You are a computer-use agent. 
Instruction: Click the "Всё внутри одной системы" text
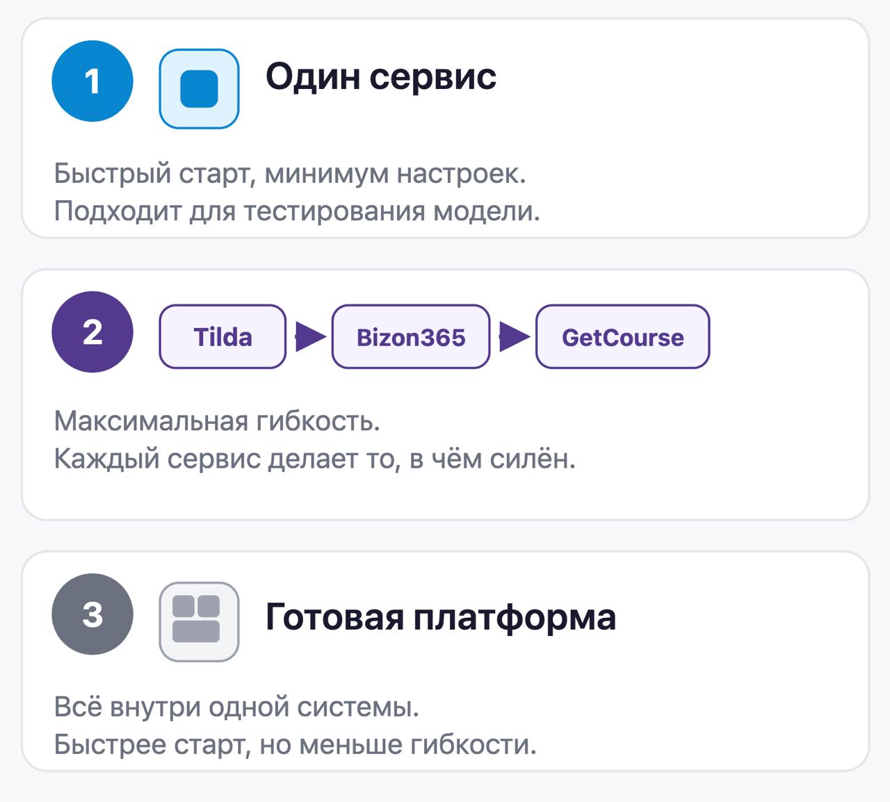[236, 707]
